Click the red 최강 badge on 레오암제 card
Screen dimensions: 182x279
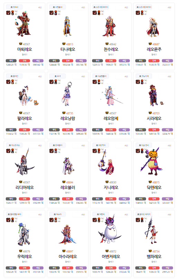point(111,130)
